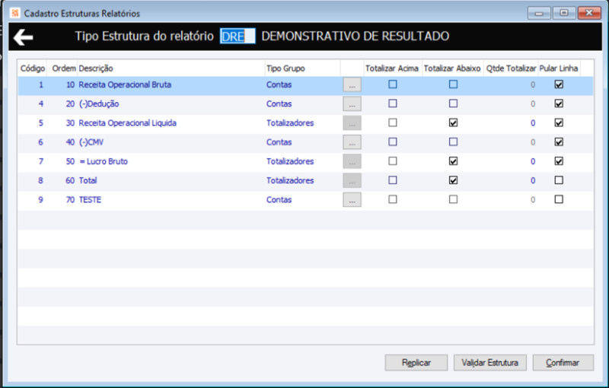Click Tipo Grupo Totalizadores in Total row
The image size is (609, 388).
290,180
